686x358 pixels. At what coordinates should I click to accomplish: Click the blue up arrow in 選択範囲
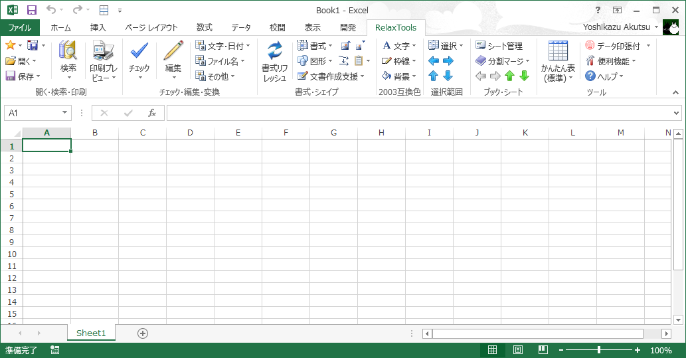(433, 76)
